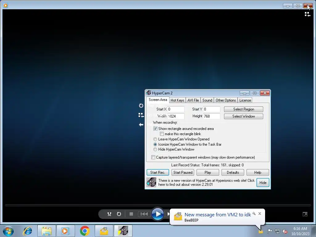Image resolution: width=316 pixels, height=237 pixels.
Task: Click Play again icon behind HyperCam
Action: pyautogui.click(x=141, y=106)
